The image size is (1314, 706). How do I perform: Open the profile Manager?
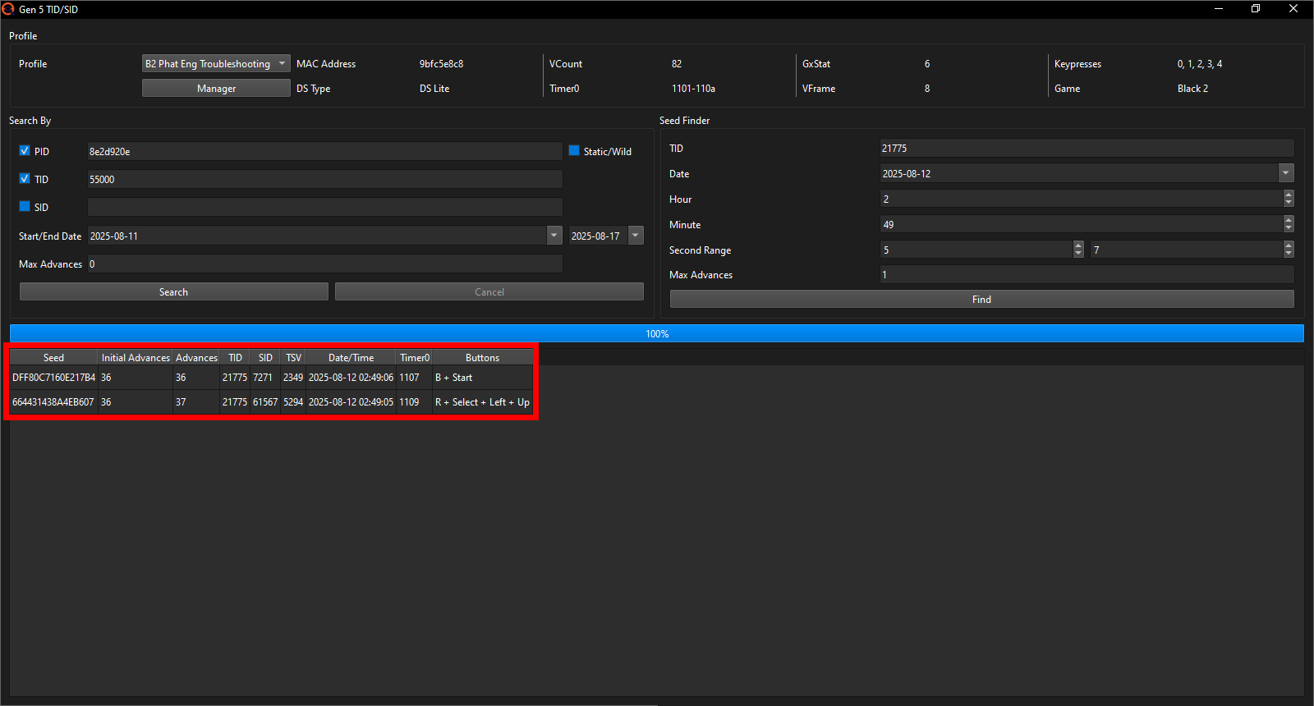tap(216, 89)
